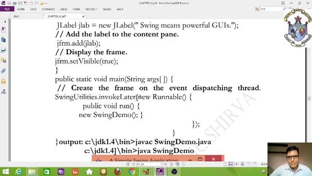Open the COMMENT ribbon tab
The height and width of the screenshot is (176, 312).
pyautogui.click(x=48, y=9)
